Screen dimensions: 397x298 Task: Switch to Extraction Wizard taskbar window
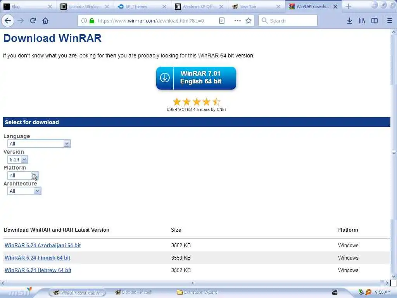click(x=197, y=292)
